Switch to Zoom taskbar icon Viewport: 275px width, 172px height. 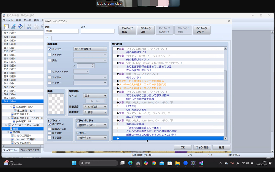pos(185,163)
